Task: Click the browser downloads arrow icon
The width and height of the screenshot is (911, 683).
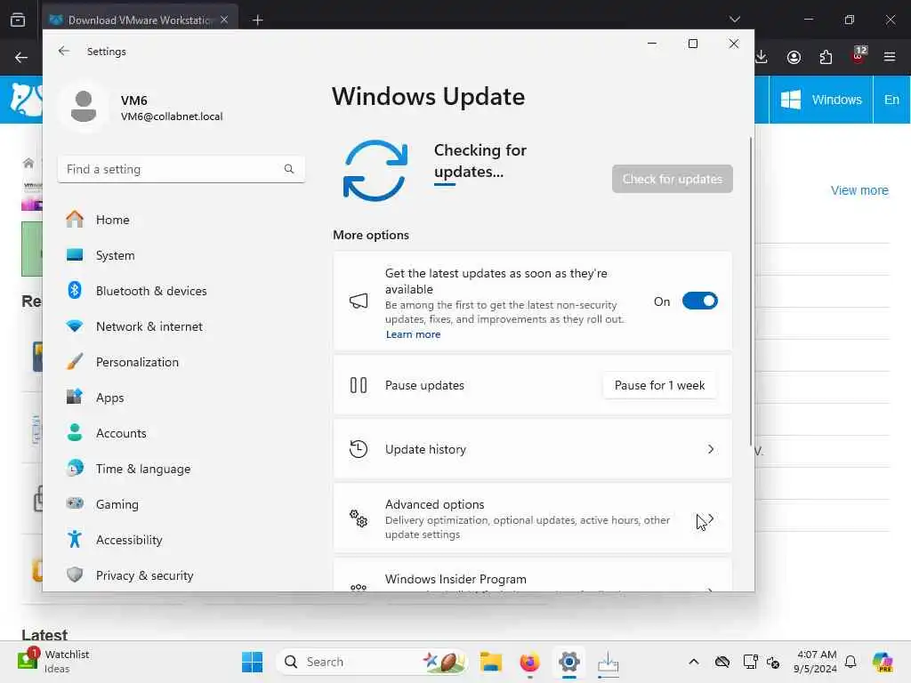Action: coord(762,57)
